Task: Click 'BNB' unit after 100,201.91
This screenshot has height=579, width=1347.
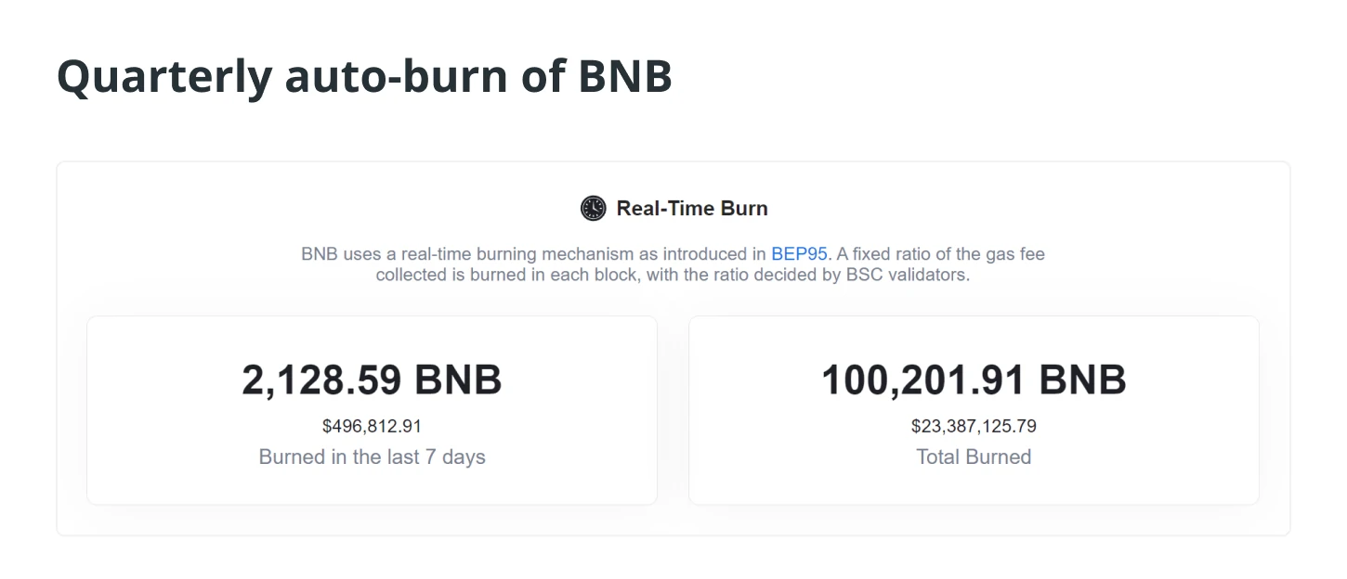Action: (x=1082, y=380)
